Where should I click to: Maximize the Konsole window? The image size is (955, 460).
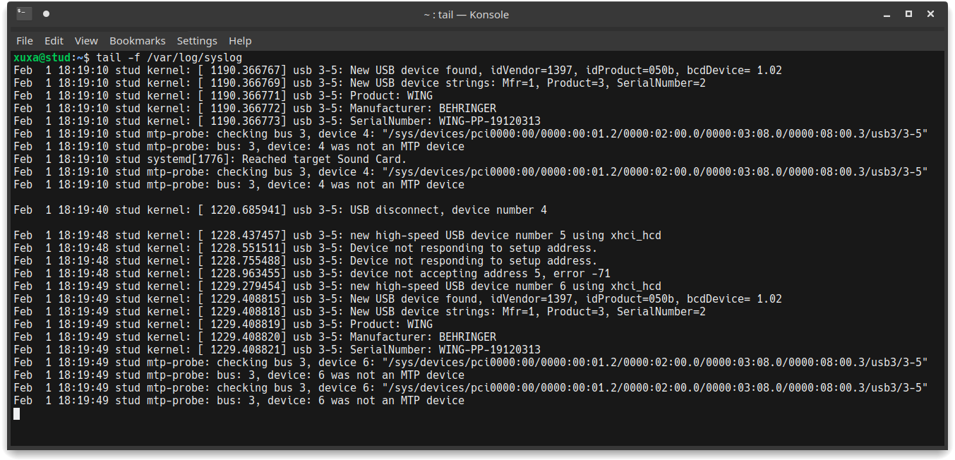909,14
